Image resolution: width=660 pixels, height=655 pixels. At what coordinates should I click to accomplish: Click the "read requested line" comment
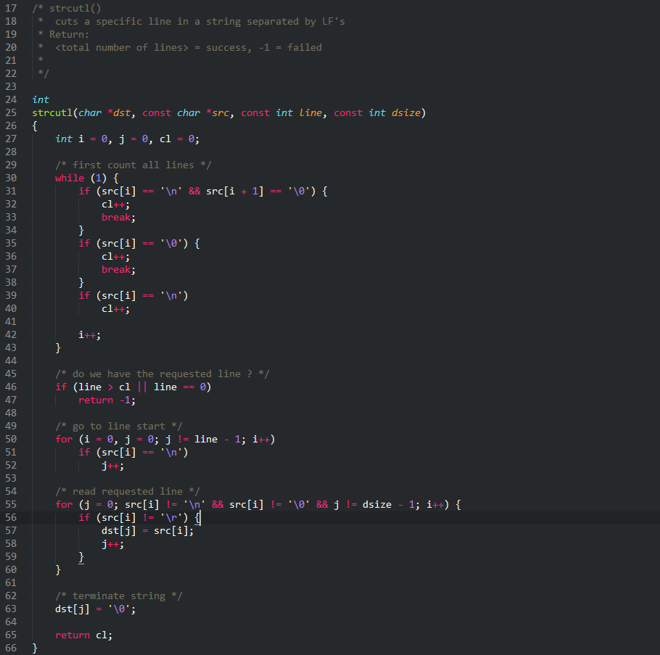(127, 491)
